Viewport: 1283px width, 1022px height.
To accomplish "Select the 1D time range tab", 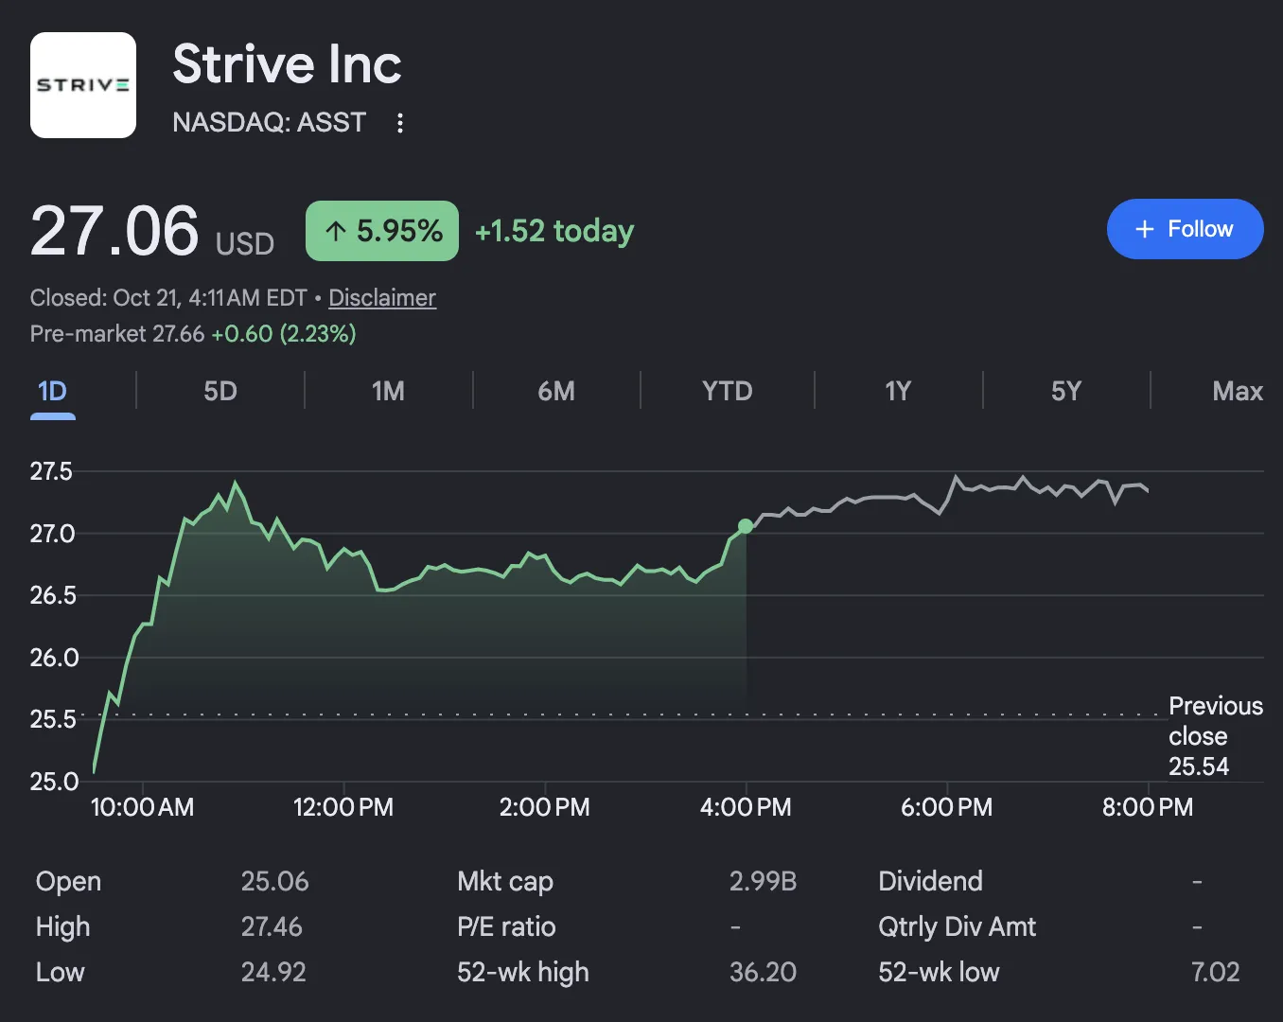I will point(52,392).
